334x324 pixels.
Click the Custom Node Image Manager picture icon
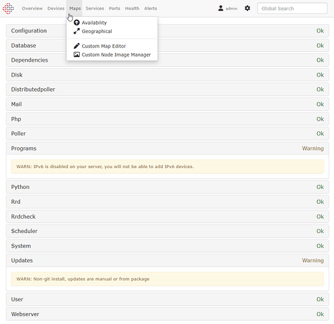[x=77, y=55]
